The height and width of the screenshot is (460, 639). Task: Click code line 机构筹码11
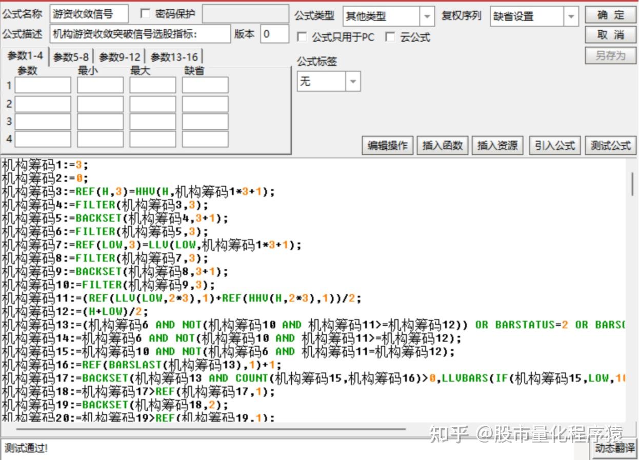(x=182, y=298)
